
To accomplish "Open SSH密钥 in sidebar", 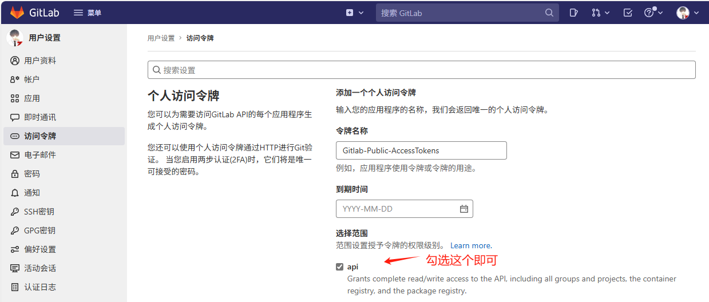I will tap(64, 212).
